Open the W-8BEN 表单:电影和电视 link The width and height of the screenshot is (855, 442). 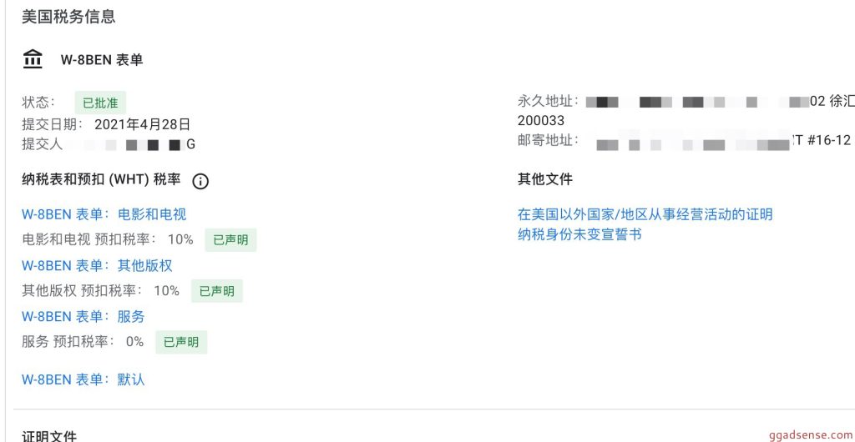(104, 214)
